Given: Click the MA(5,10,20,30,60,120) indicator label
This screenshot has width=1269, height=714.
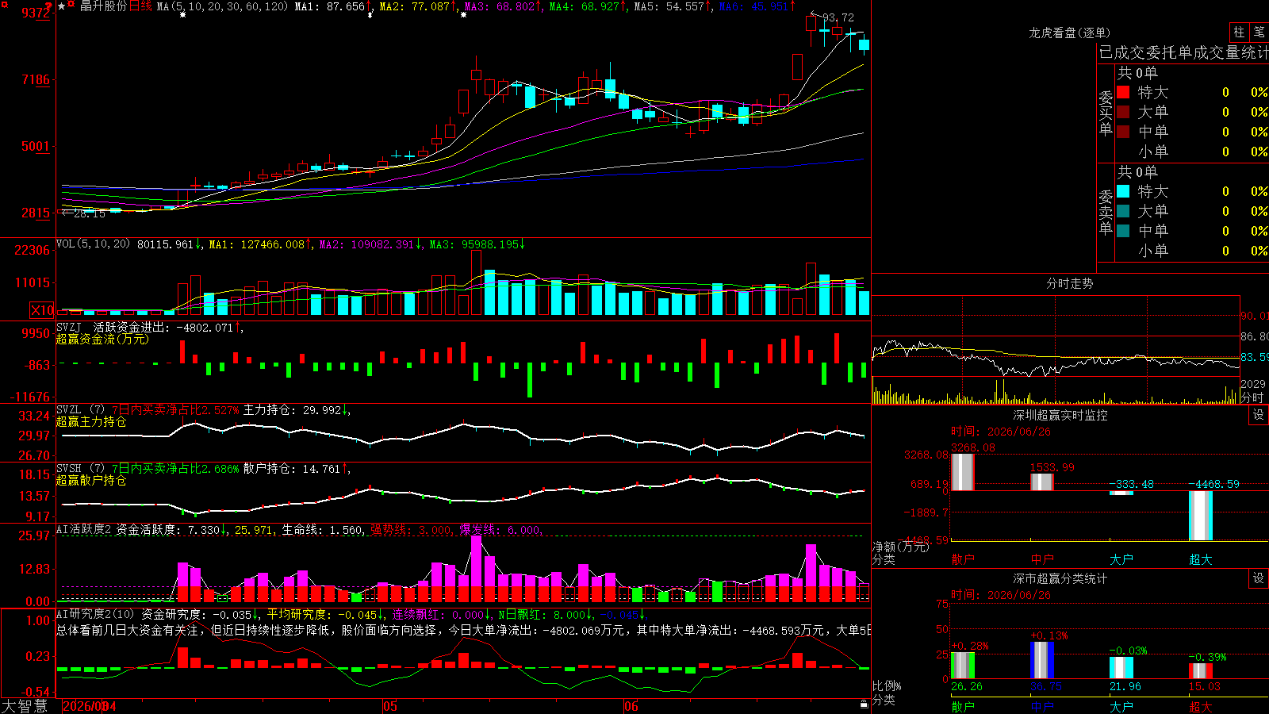Looking at the screenshot, I should click(222, 6).
